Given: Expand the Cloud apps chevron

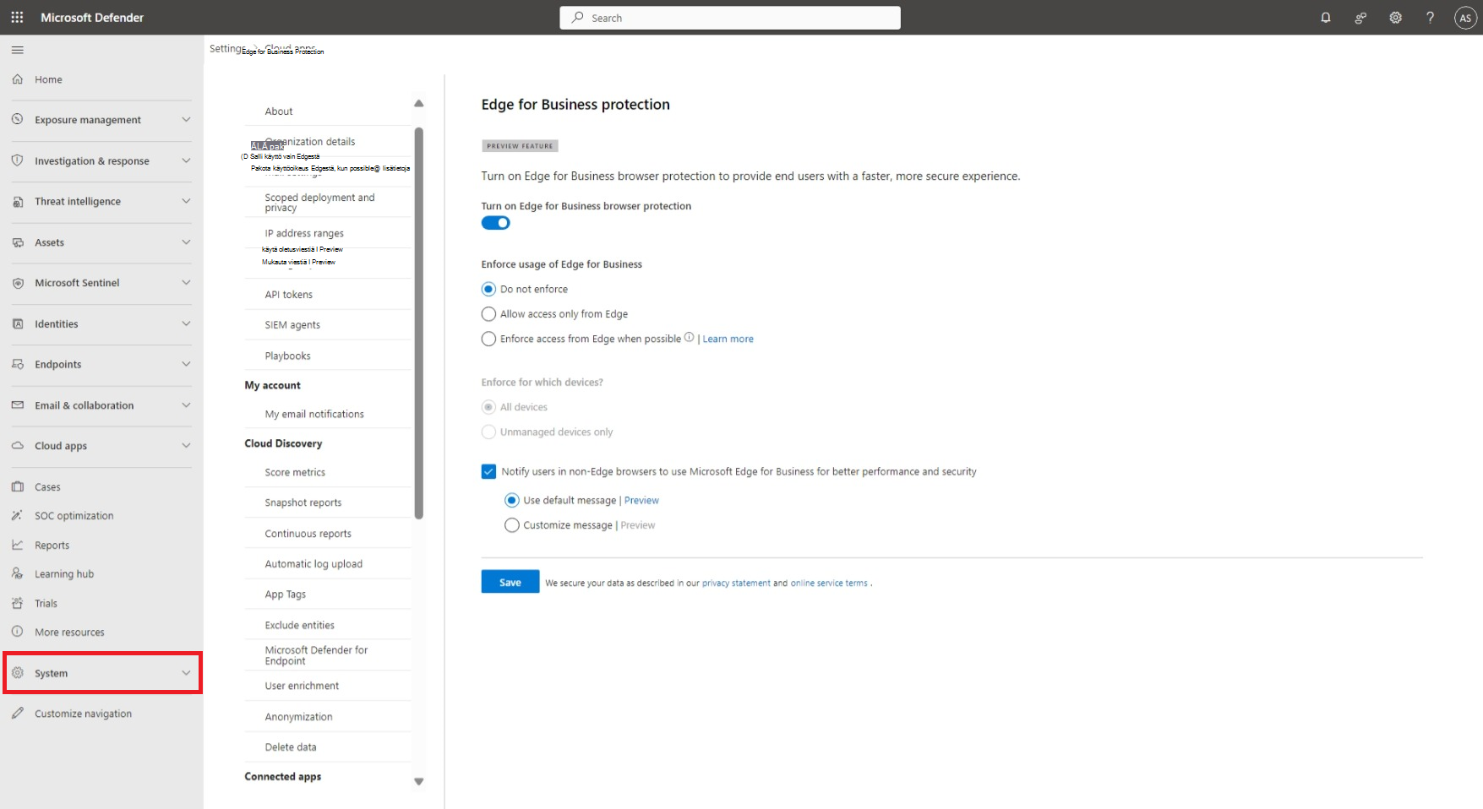Looking at the screenshot, I should 186,446.
